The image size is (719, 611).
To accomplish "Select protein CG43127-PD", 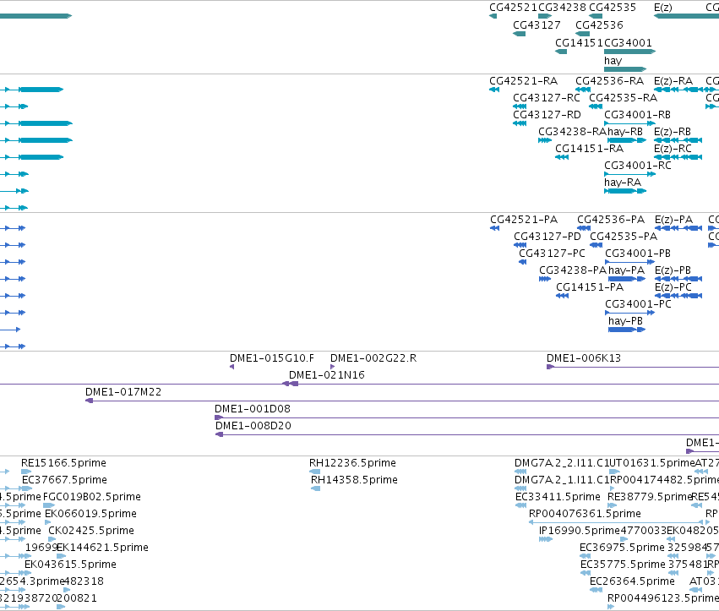I will [x=547, y=237].
